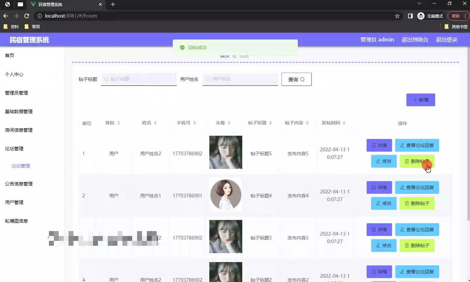Open the tab search dropdown arrow
This screenshot has height=282, width=470.
pos(419,4)
